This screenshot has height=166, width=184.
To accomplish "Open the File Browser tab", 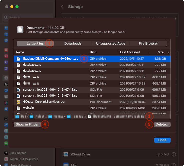I will 148,44.
